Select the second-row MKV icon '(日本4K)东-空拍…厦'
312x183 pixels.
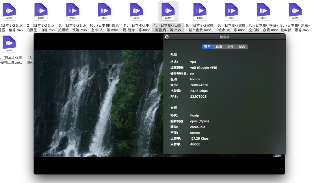[9, 44]
